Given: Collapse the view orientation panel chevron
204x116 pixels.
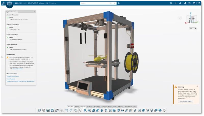Looking at the screenshot, I should tap(180, 18).
